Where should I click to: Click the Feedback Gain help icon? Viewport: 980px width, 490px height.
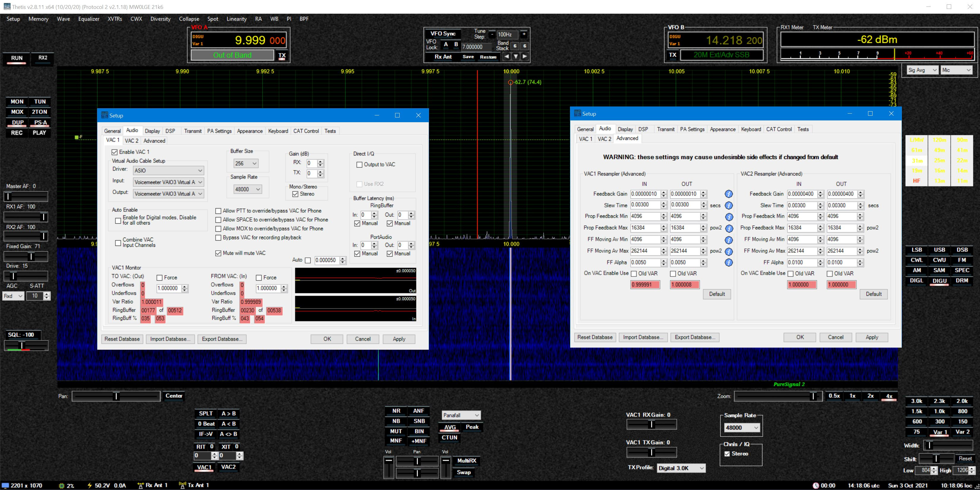pos(728,194)
